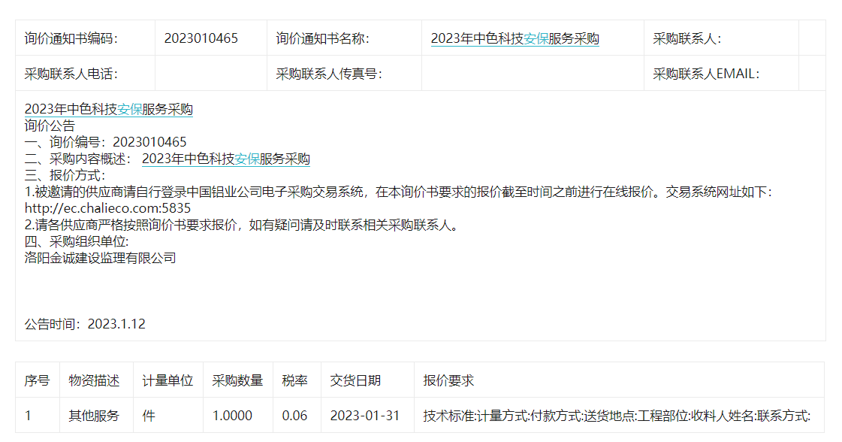Open the inquiry name link in the header row
The width and height of the screenshot is (842, 442).
point(515,39)
